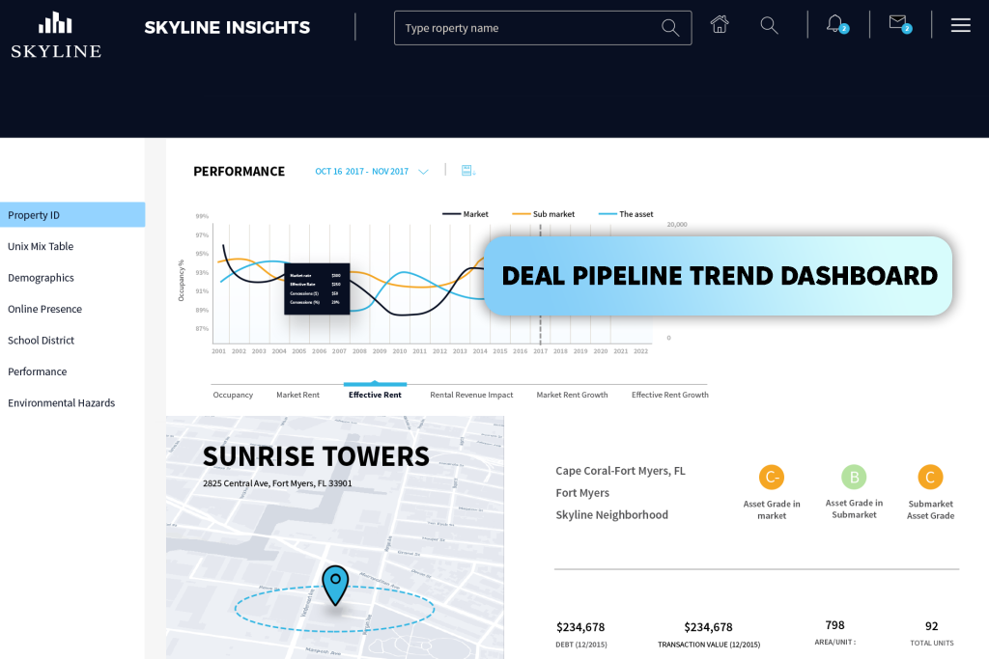The width and height of the screenshot is (989, 659).
Task: Click the $234,678 debt value
Action: tap(580, 627)
